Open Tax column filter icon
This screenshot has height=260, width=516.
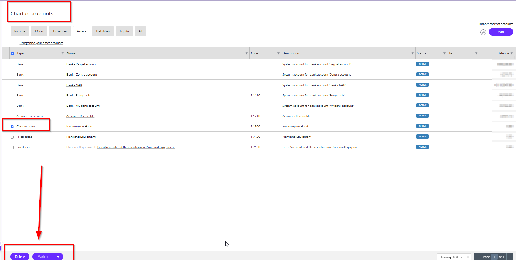[476, 53]
